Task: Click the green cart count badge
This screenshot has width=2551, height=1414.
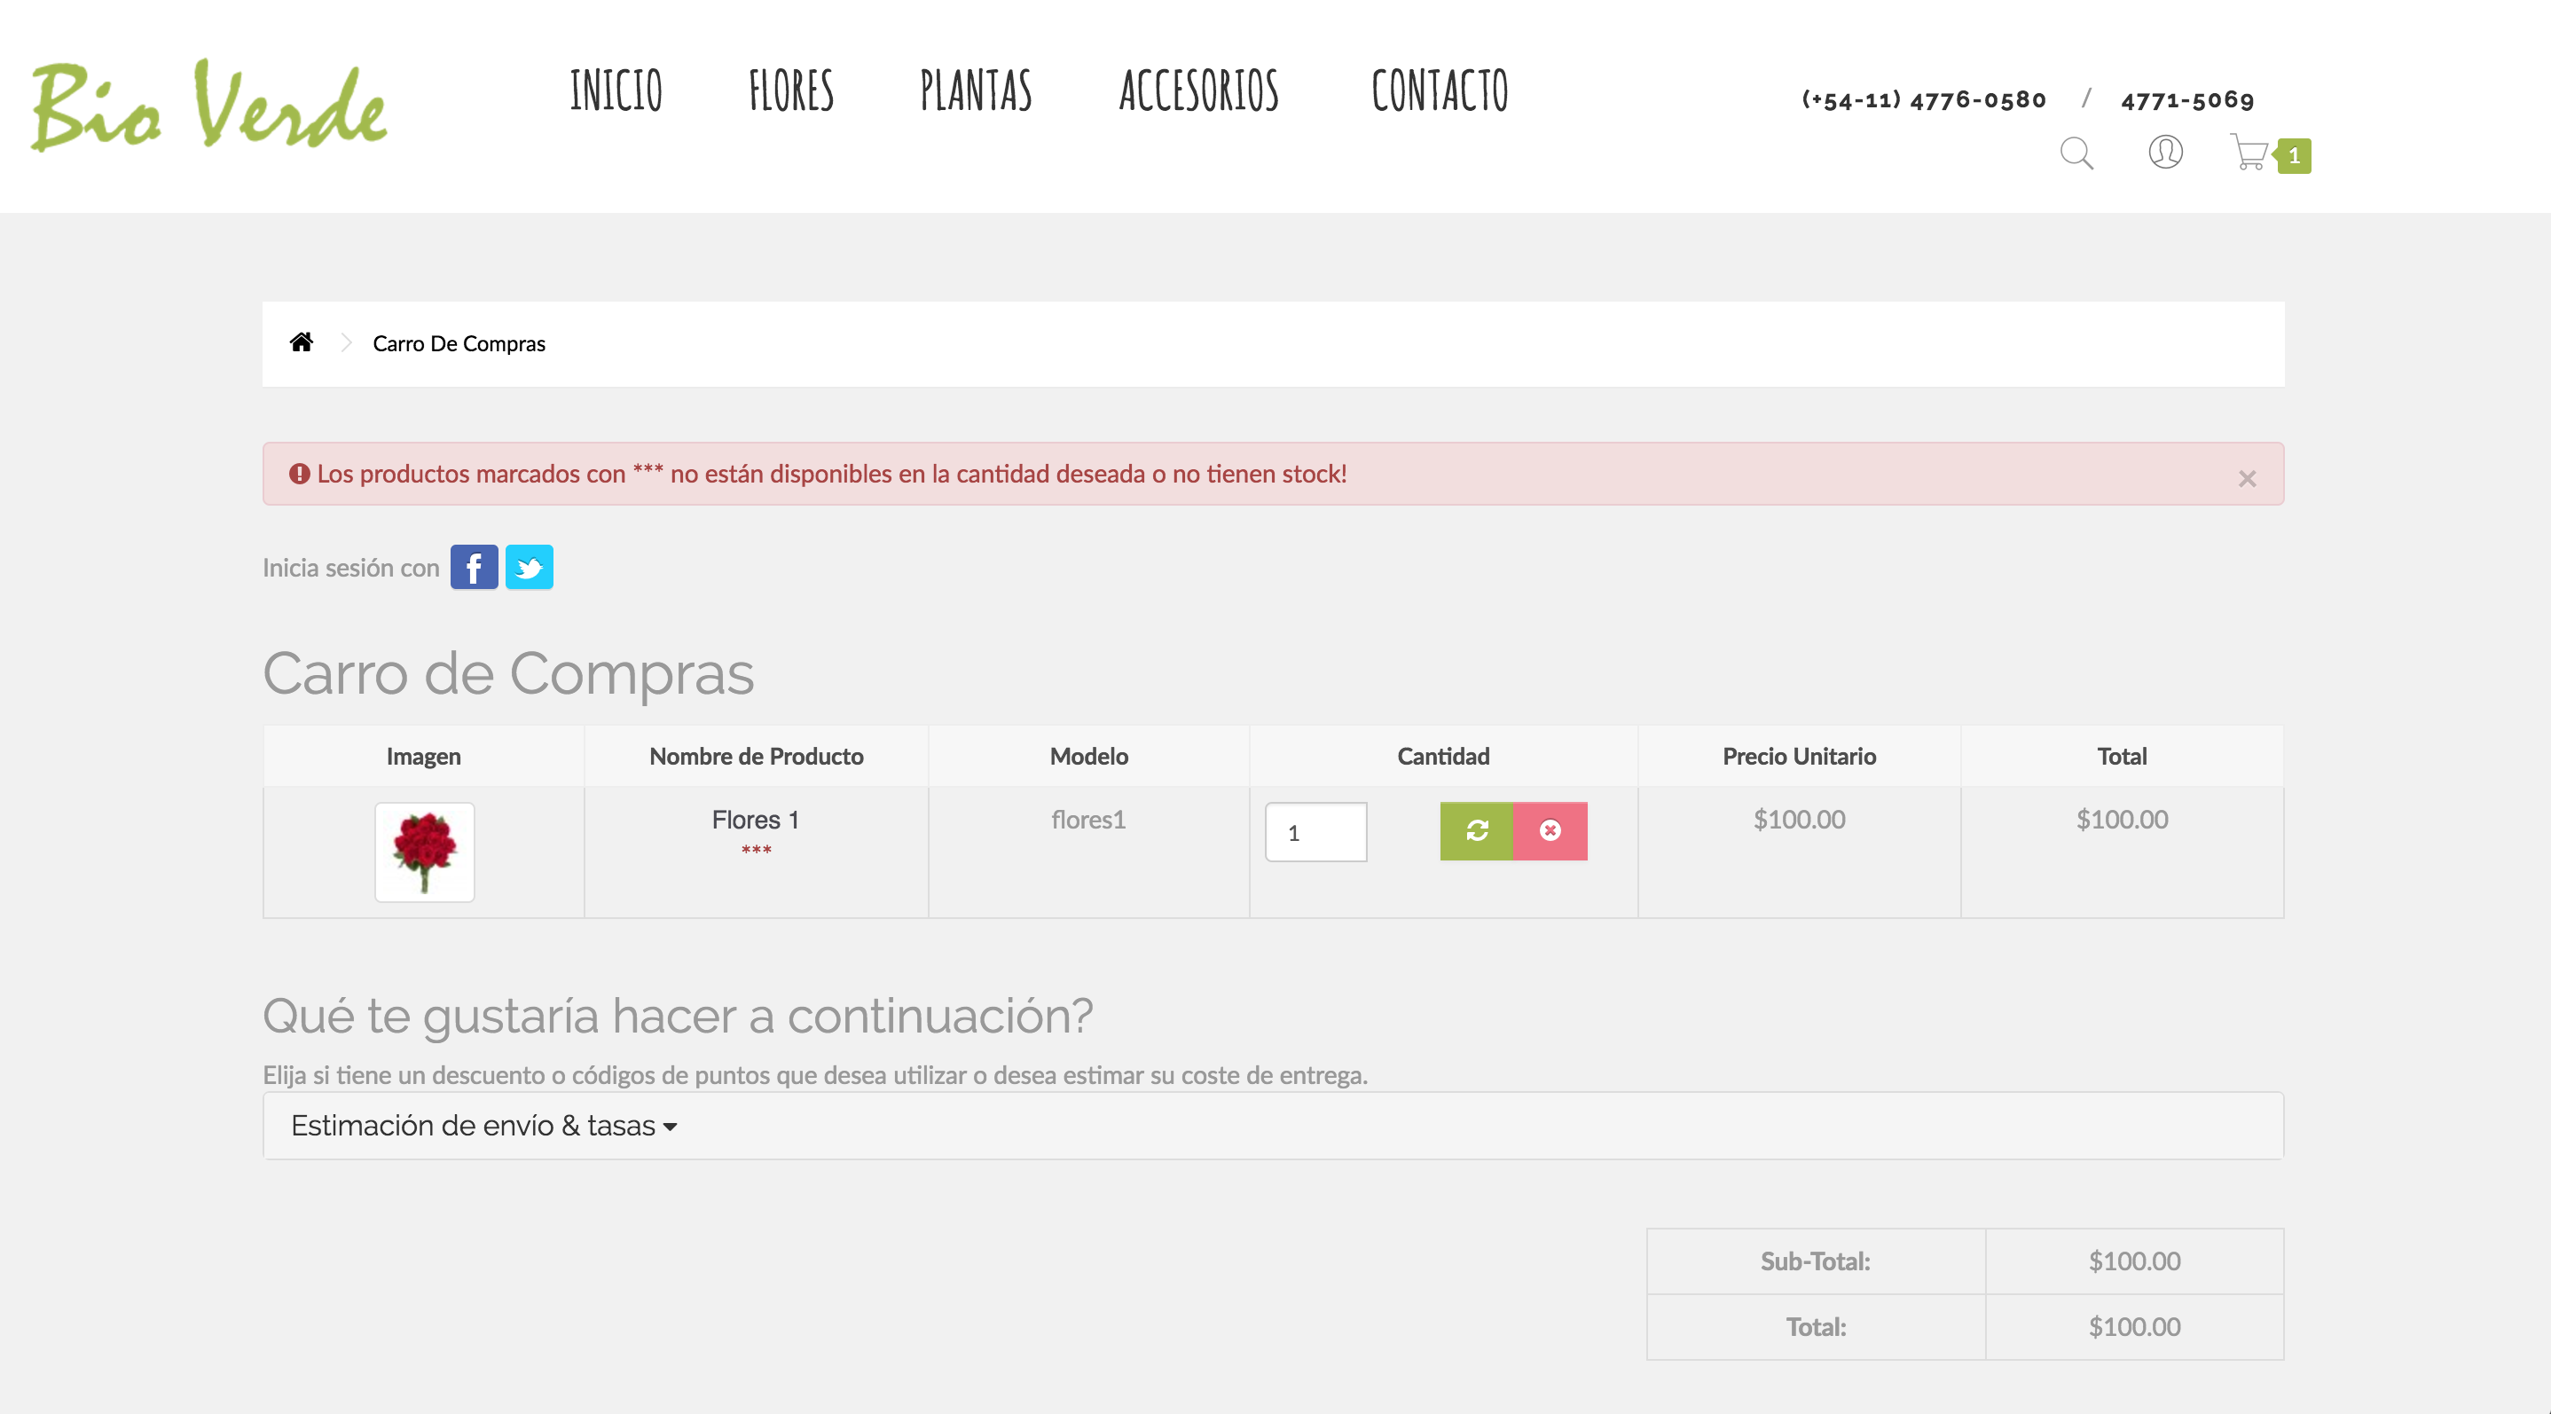Action: [2293, 155]
